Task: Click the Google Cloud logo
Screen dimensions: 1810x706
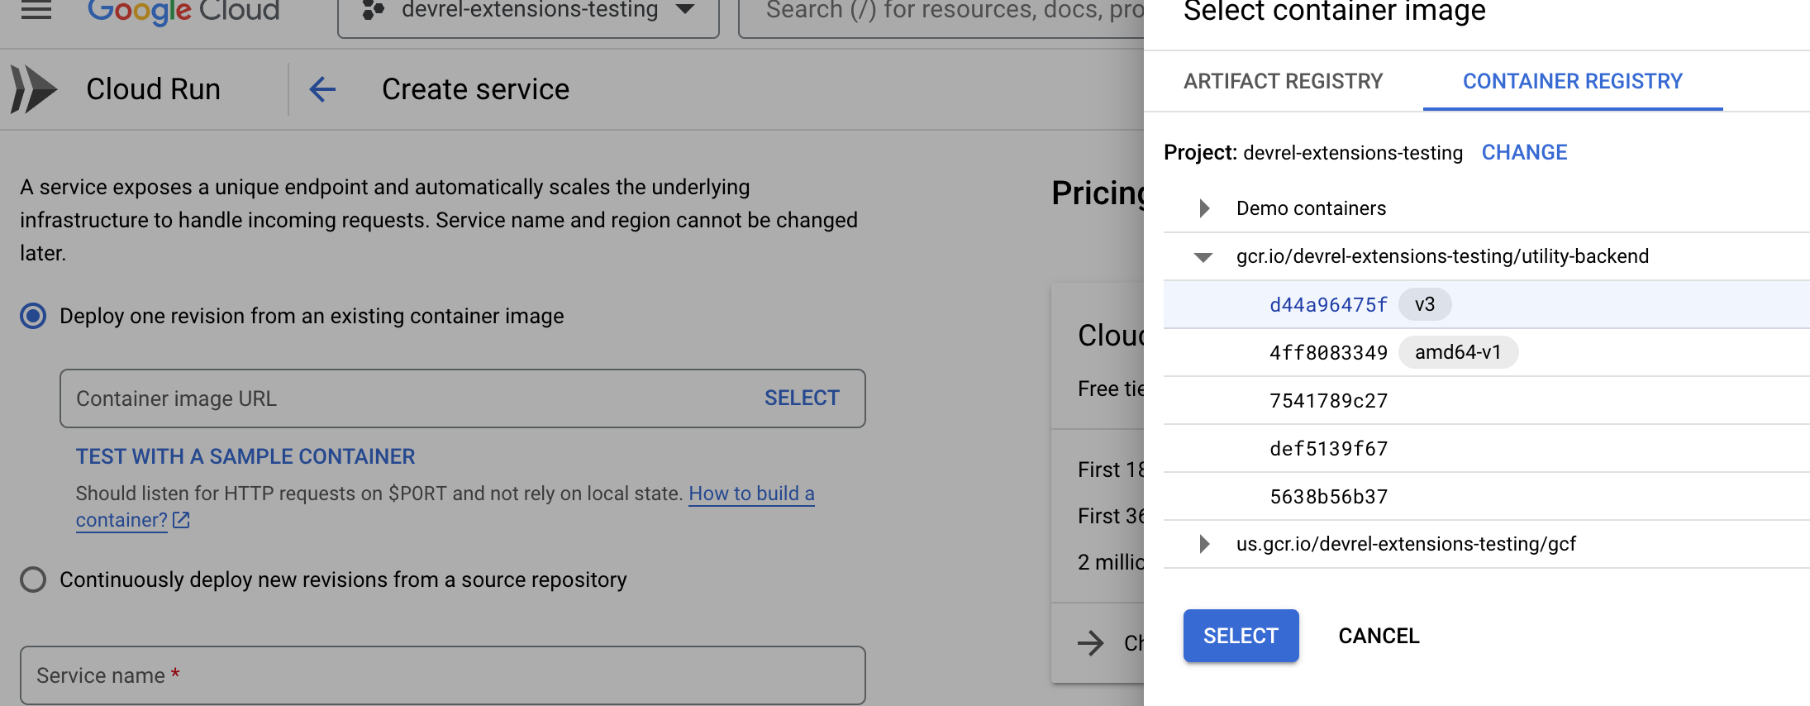Action: pos(183,11)
